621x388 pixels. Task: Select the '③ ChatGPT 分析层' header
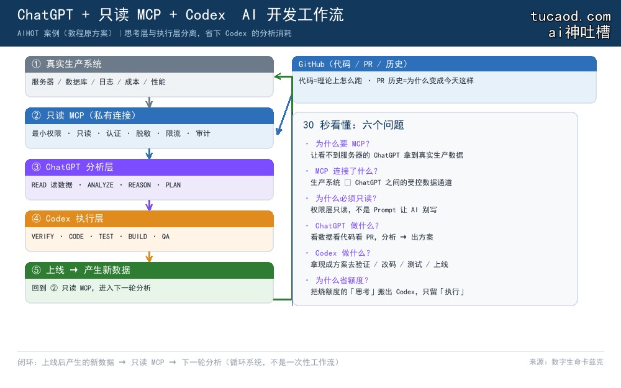[x=149, y=167]
